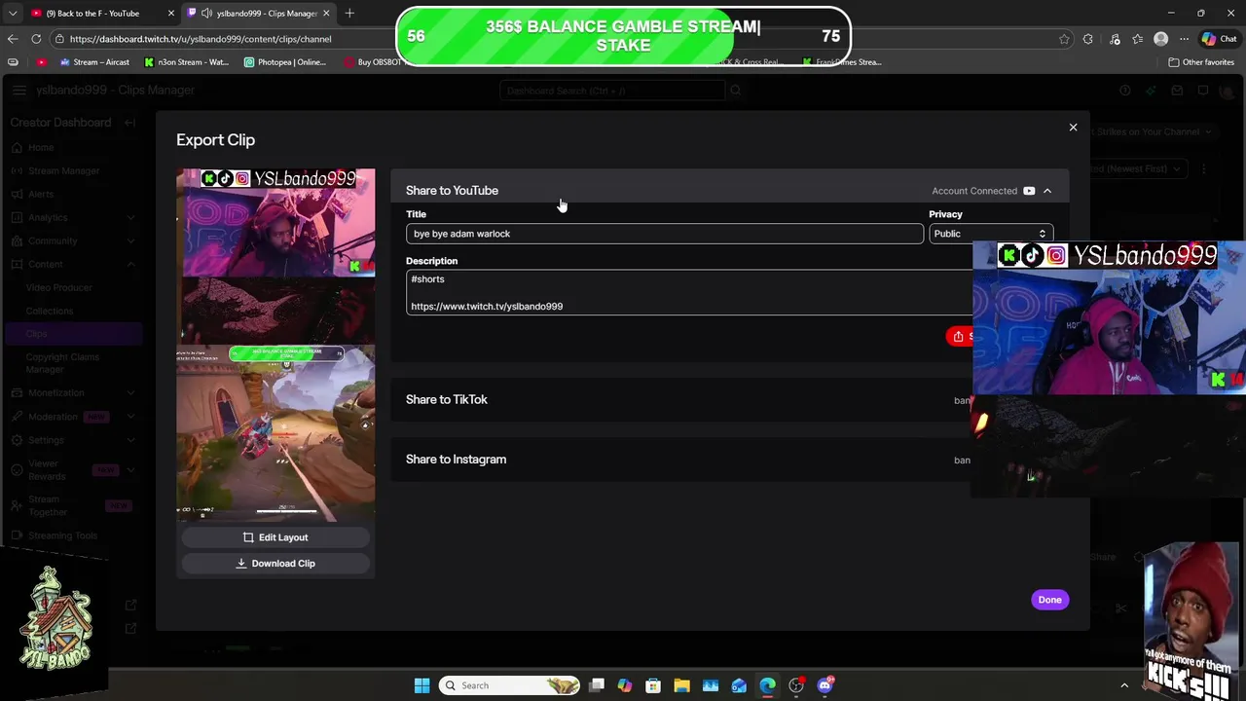Close the Export Clip dialog with the X
Image resolution: width=1246 pixels, height=701 pixels.
tap(1073, 128)
